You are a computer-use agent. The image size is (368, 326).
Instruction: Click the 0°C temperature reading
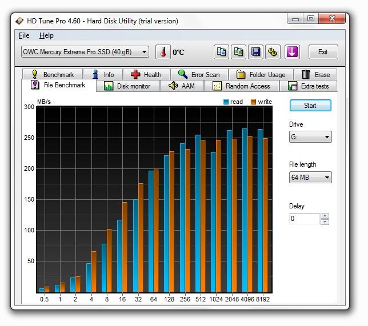point(178,52)
